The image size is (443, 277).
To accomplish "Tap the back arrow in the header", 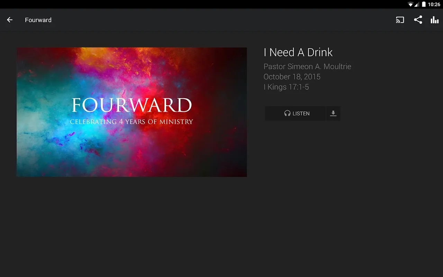I will coord(10,20).
